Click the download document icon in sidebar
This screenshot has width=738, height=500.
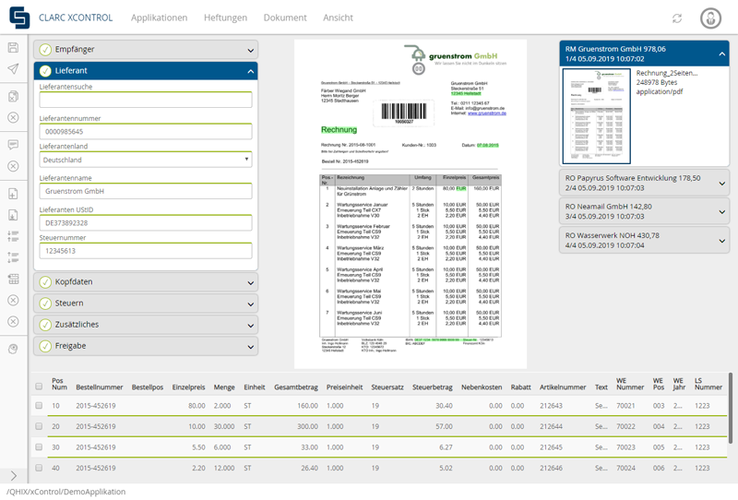(13, 215)
